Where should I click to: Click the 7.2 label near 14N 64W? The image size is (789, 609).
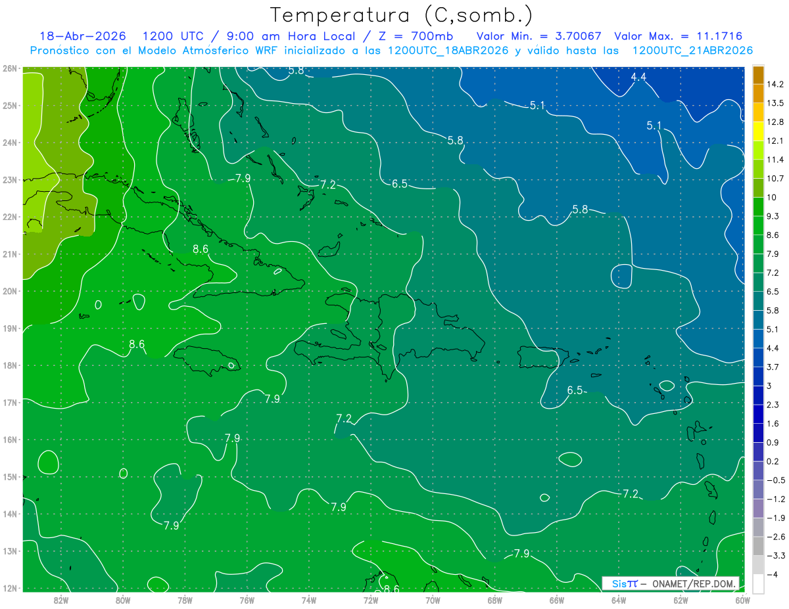tap(631, 493)
